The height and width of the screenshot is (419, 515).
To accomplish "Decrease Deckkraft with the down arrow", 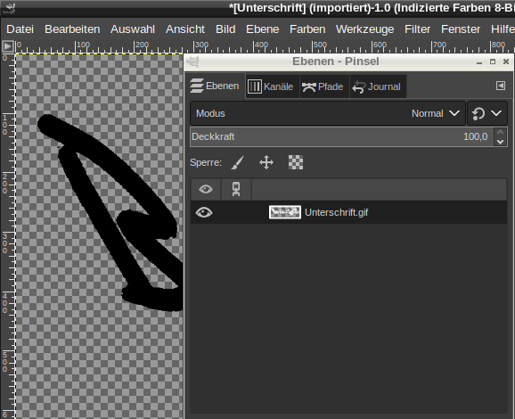I will pos(500,142).
